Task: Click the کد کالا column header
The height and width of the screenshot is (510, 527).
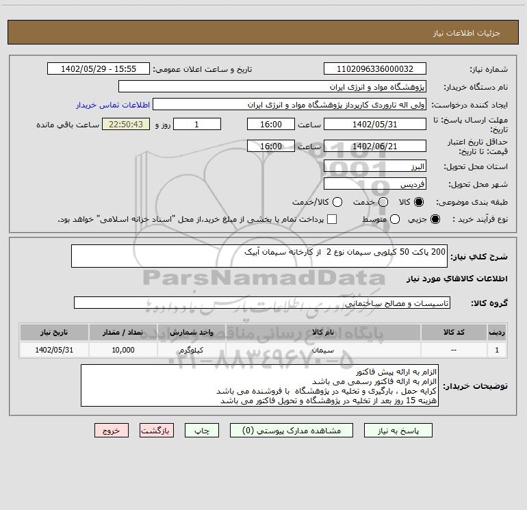Action: point(454,333)
